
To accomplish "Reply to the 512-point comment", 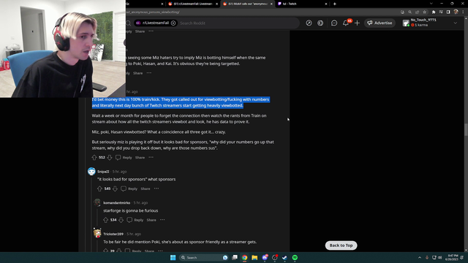I will click(124, 158).
